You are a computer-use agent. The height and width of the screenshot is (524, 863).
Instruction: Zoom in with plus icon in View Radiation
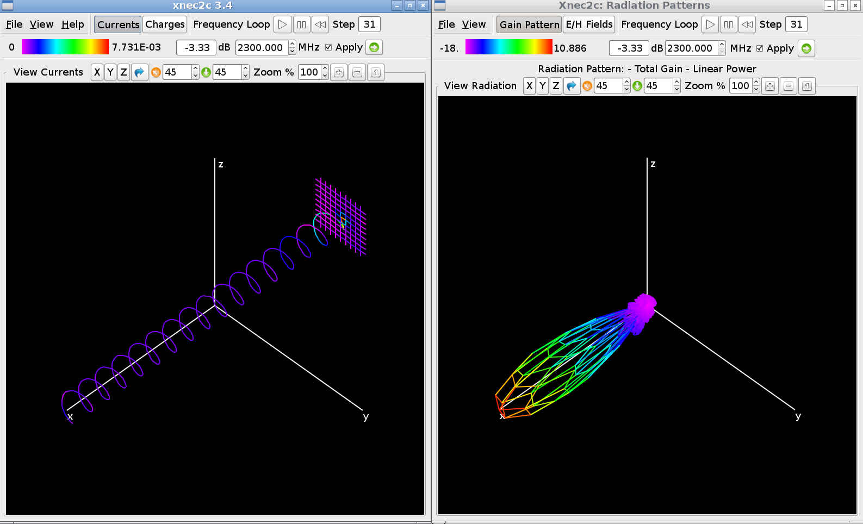click(770, 86)
